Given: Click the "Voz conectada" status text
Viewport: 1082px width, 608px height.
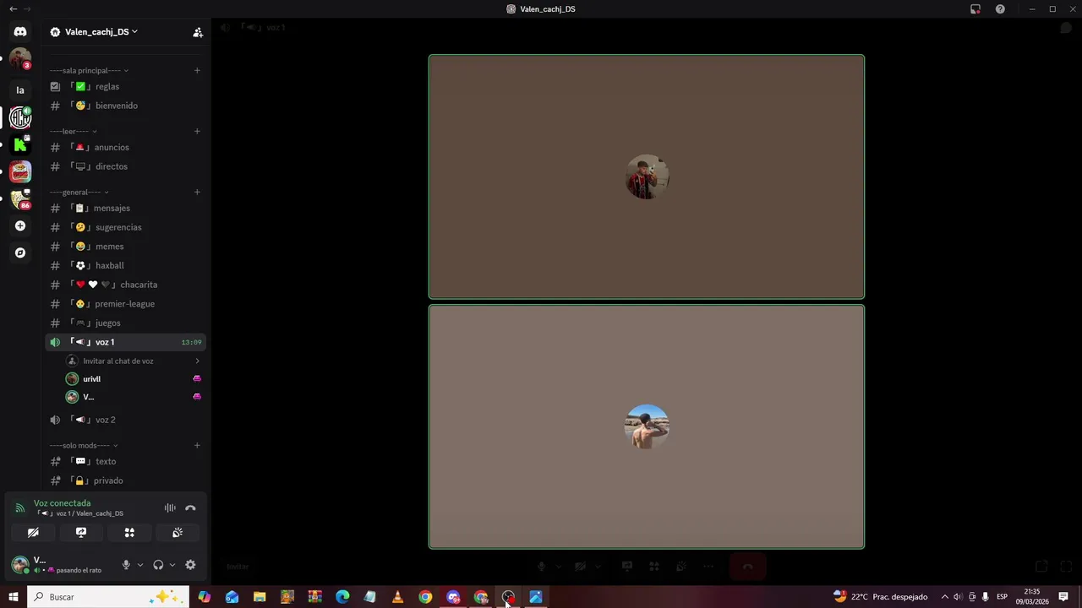Looking at the screenshot, I should pyautogui.click(x=62, y=503).
